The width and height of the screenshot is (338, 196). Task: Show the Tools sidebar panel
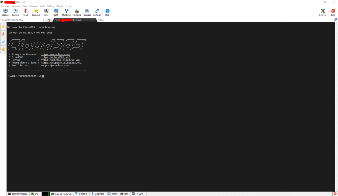pyautogui.click(x=3, y=34)
